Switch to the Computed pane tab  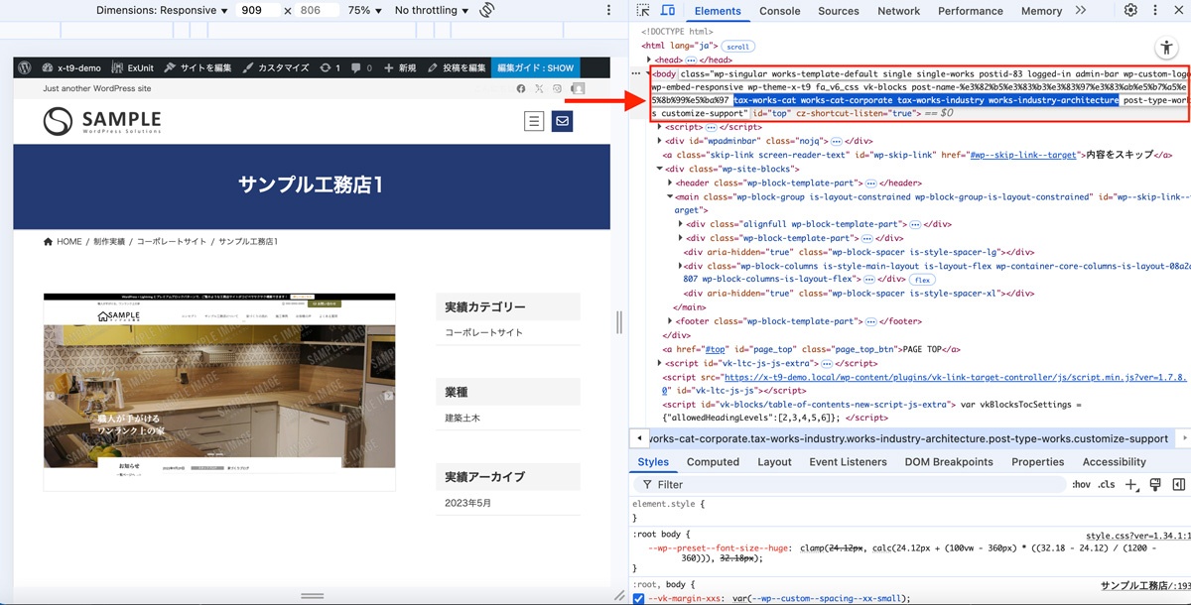click(713, 462)
